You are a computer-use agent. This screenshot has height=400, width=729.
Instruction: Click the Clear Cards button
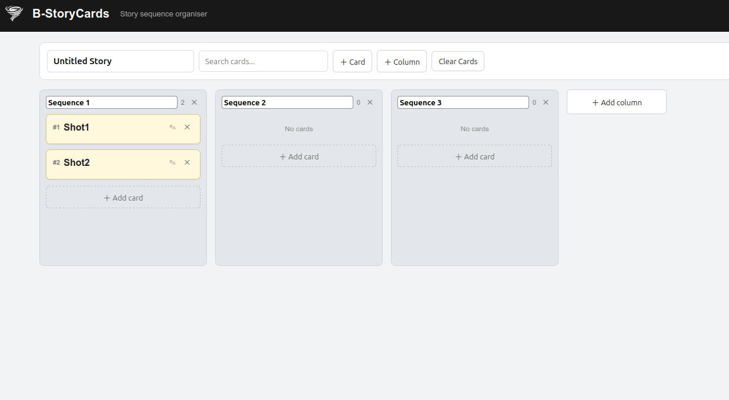pyautogui.click(x=458, y=61)
